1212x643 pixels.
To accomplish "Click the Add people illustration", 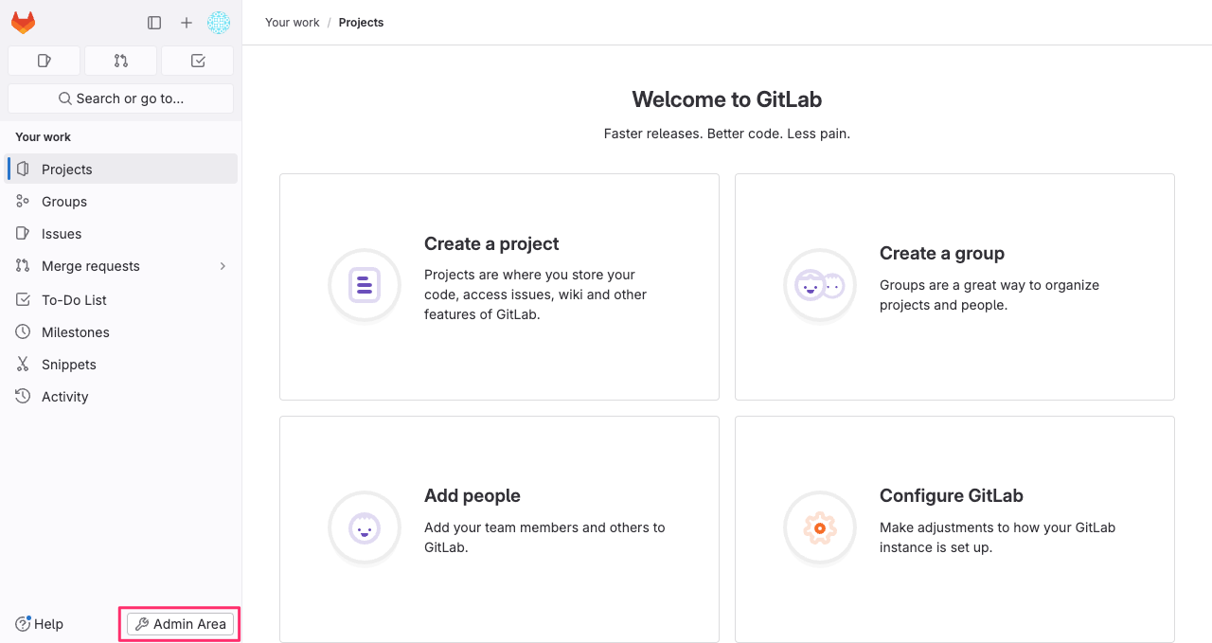I will point(365,527).
